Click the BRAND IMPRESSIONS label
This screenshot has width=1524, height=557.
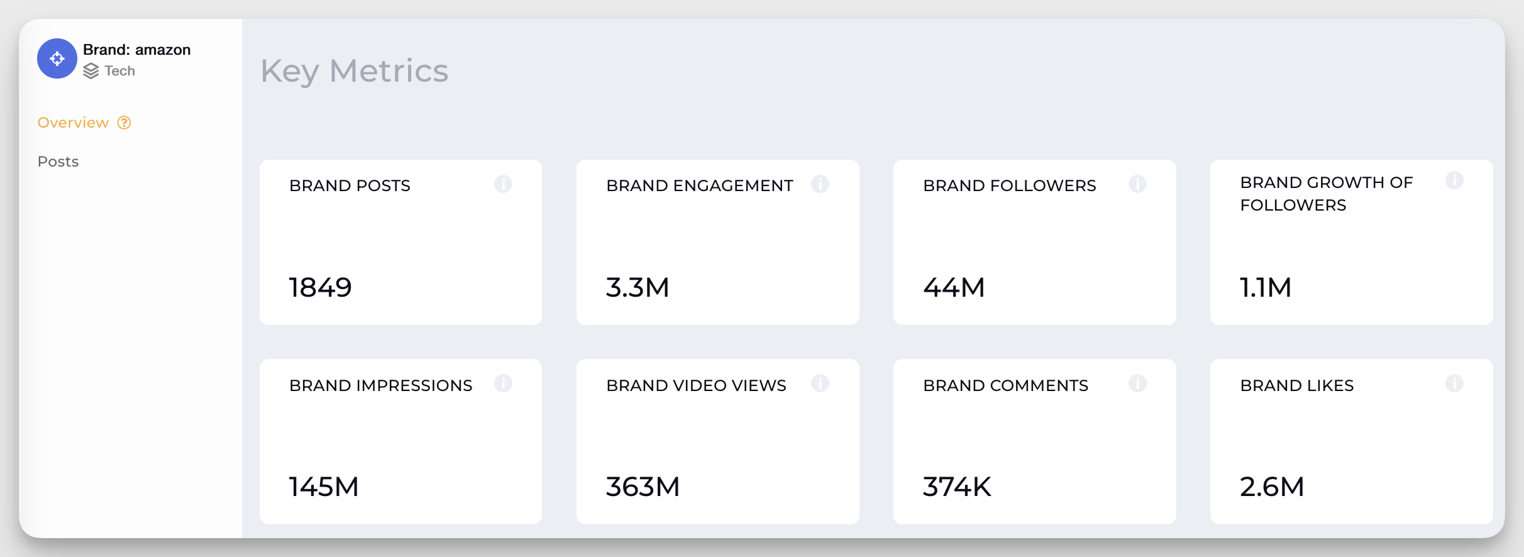tap(380, 385)
